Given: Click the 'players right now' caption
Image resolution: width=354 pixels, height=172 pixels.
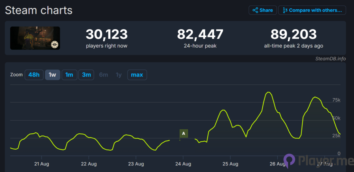Looking at the screenshot, I should (106, 46).
